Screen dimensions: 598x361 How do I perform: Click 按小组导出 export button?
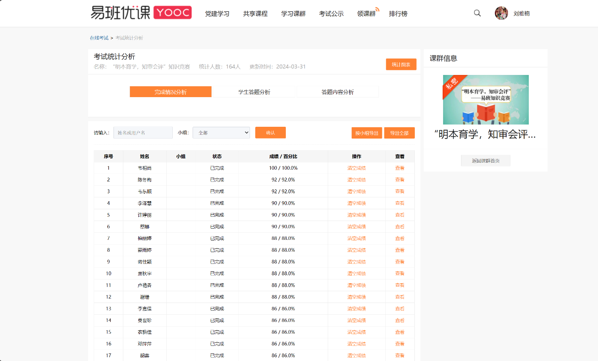pyautogui.click(x=367, y=133)
